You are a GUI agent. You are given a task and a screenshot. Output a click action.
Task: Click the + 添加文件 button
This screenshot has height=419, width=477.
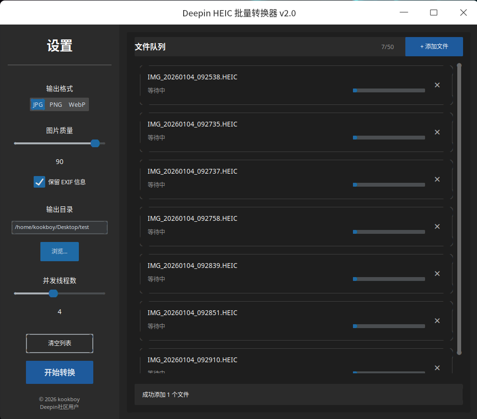click(434, 47)
